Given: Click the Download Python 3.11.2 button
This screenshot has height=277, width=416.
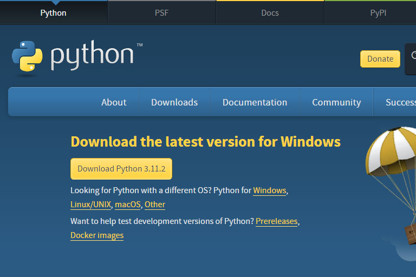Looking at the screenshot, I should coord(121,169).
